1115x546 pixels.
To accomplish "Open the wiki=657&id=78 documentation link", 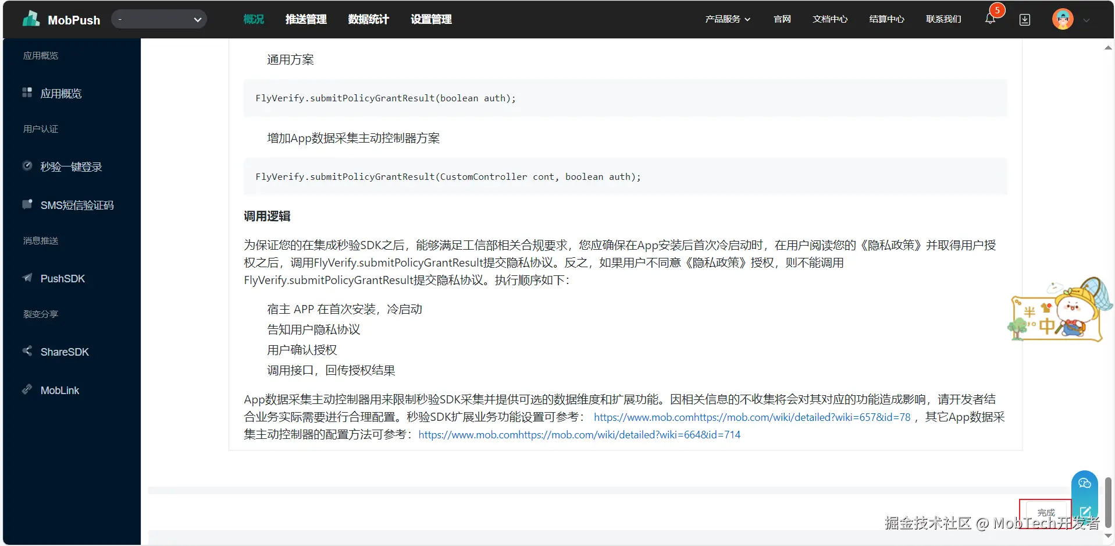I will (x=752, y=417).
